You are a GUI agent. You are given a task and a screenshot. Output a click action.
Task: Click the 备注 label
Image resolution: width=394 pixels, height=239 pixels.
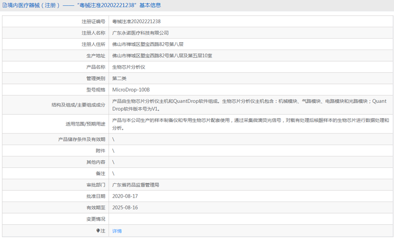coord(101,174)
